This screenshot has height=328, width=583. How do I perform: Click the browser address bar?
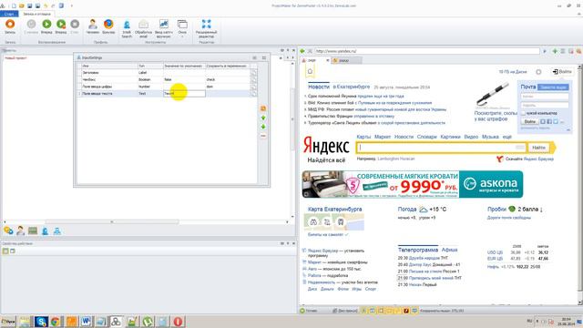pos(427,51)
